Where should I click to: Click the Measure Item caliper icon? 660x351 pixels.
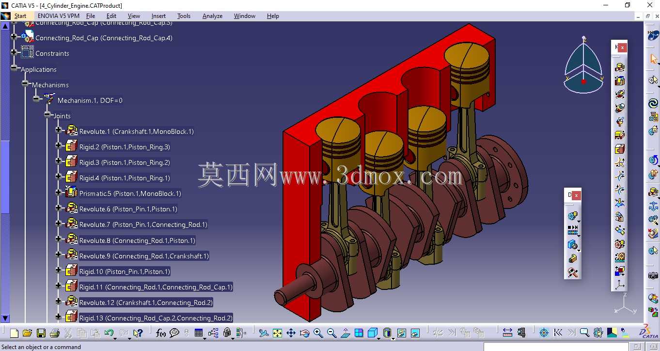pos(521,333)
